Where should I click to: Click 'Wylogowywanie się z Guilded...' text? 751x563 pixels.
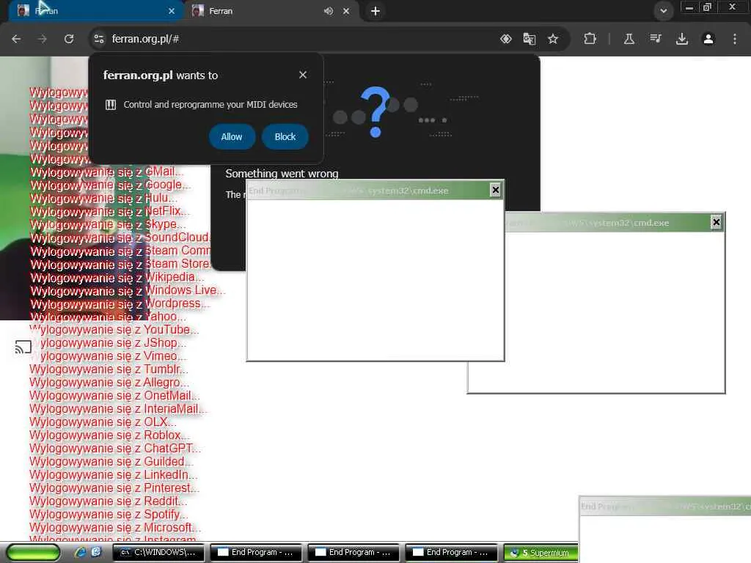pos(111,462)
